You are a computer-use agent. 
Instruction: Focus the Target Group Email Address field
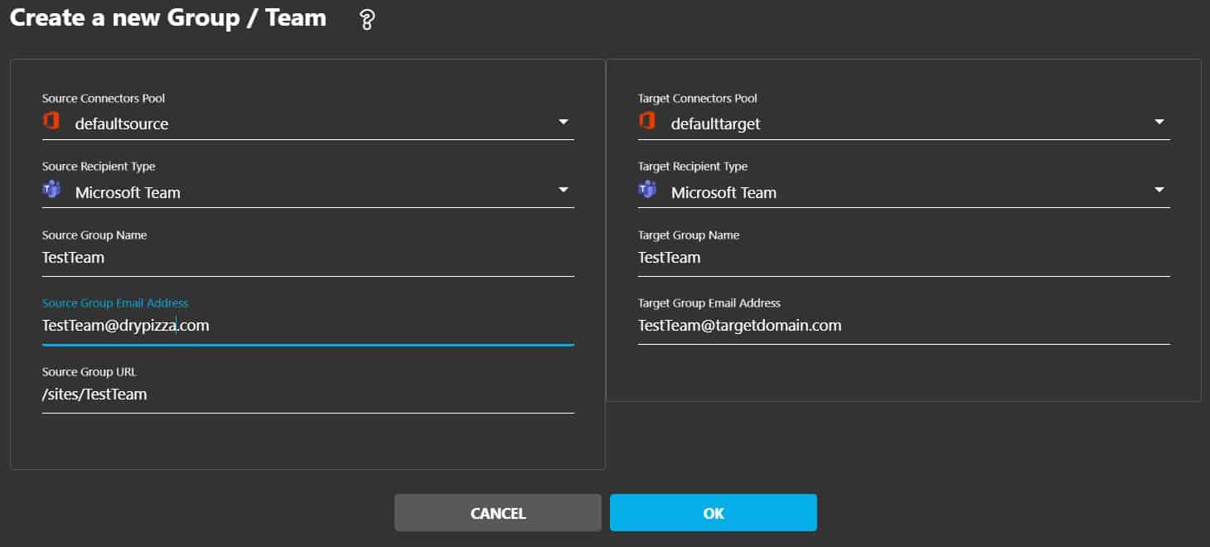click(x=903, y=327)
